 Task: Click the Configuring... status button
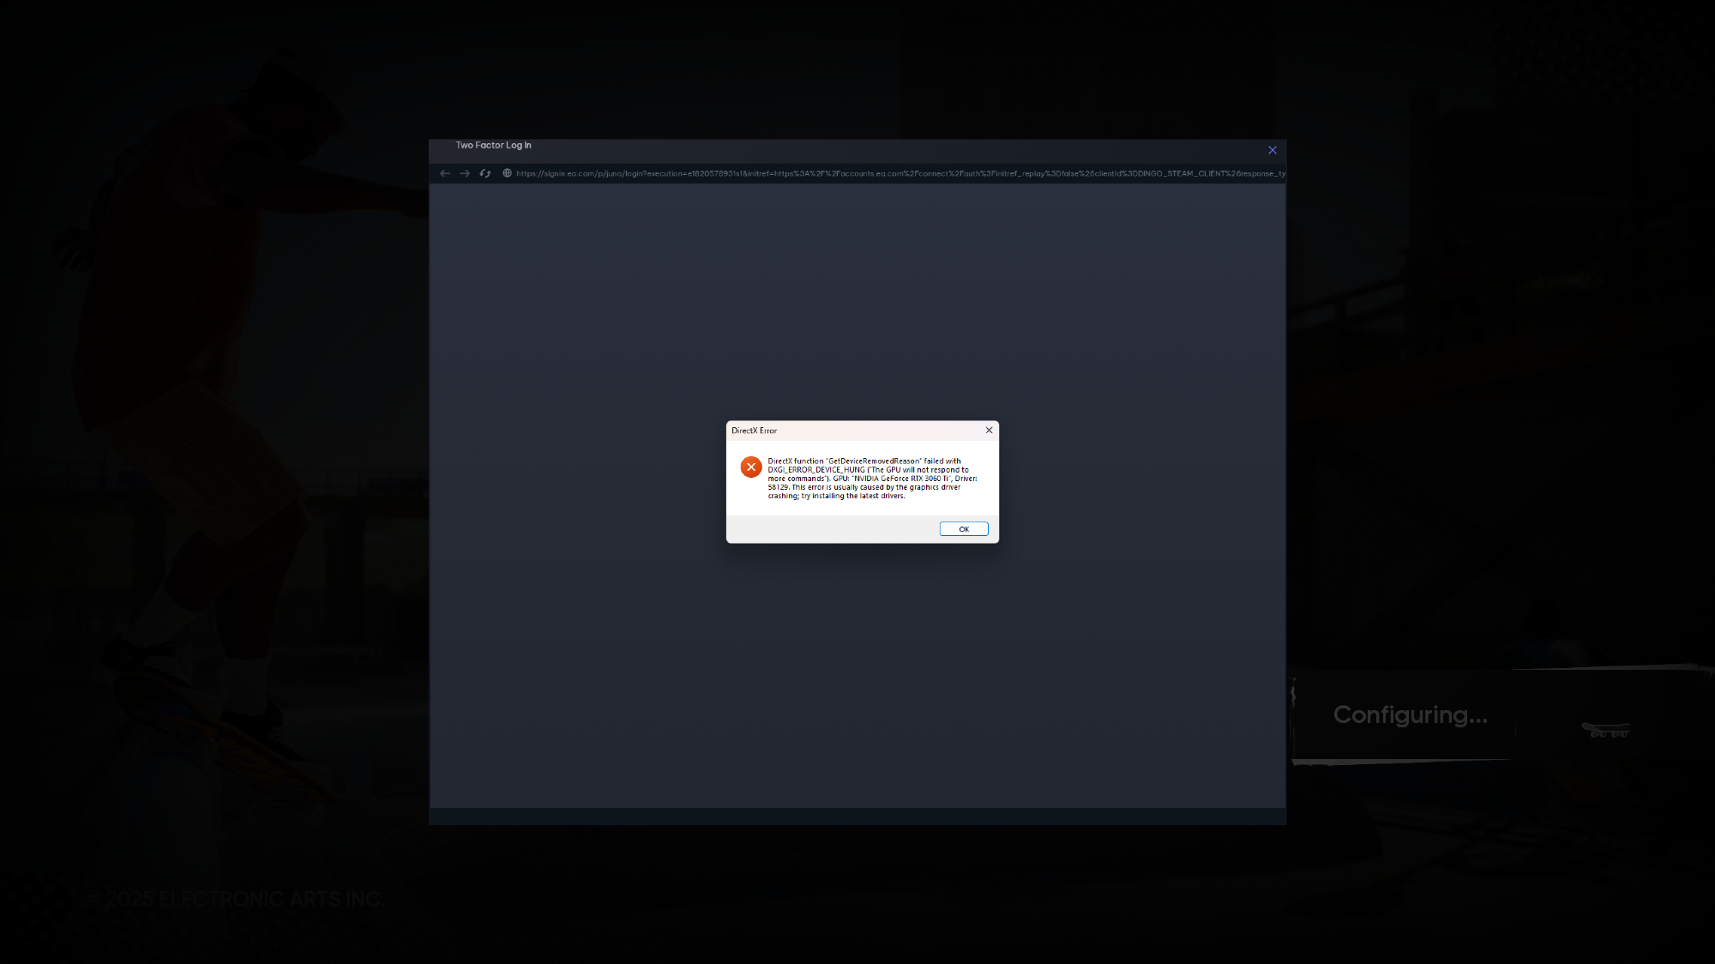1409,714
